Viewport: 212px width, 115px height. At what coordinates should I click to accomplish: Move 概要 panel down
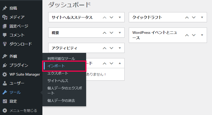tap(111, 33)
